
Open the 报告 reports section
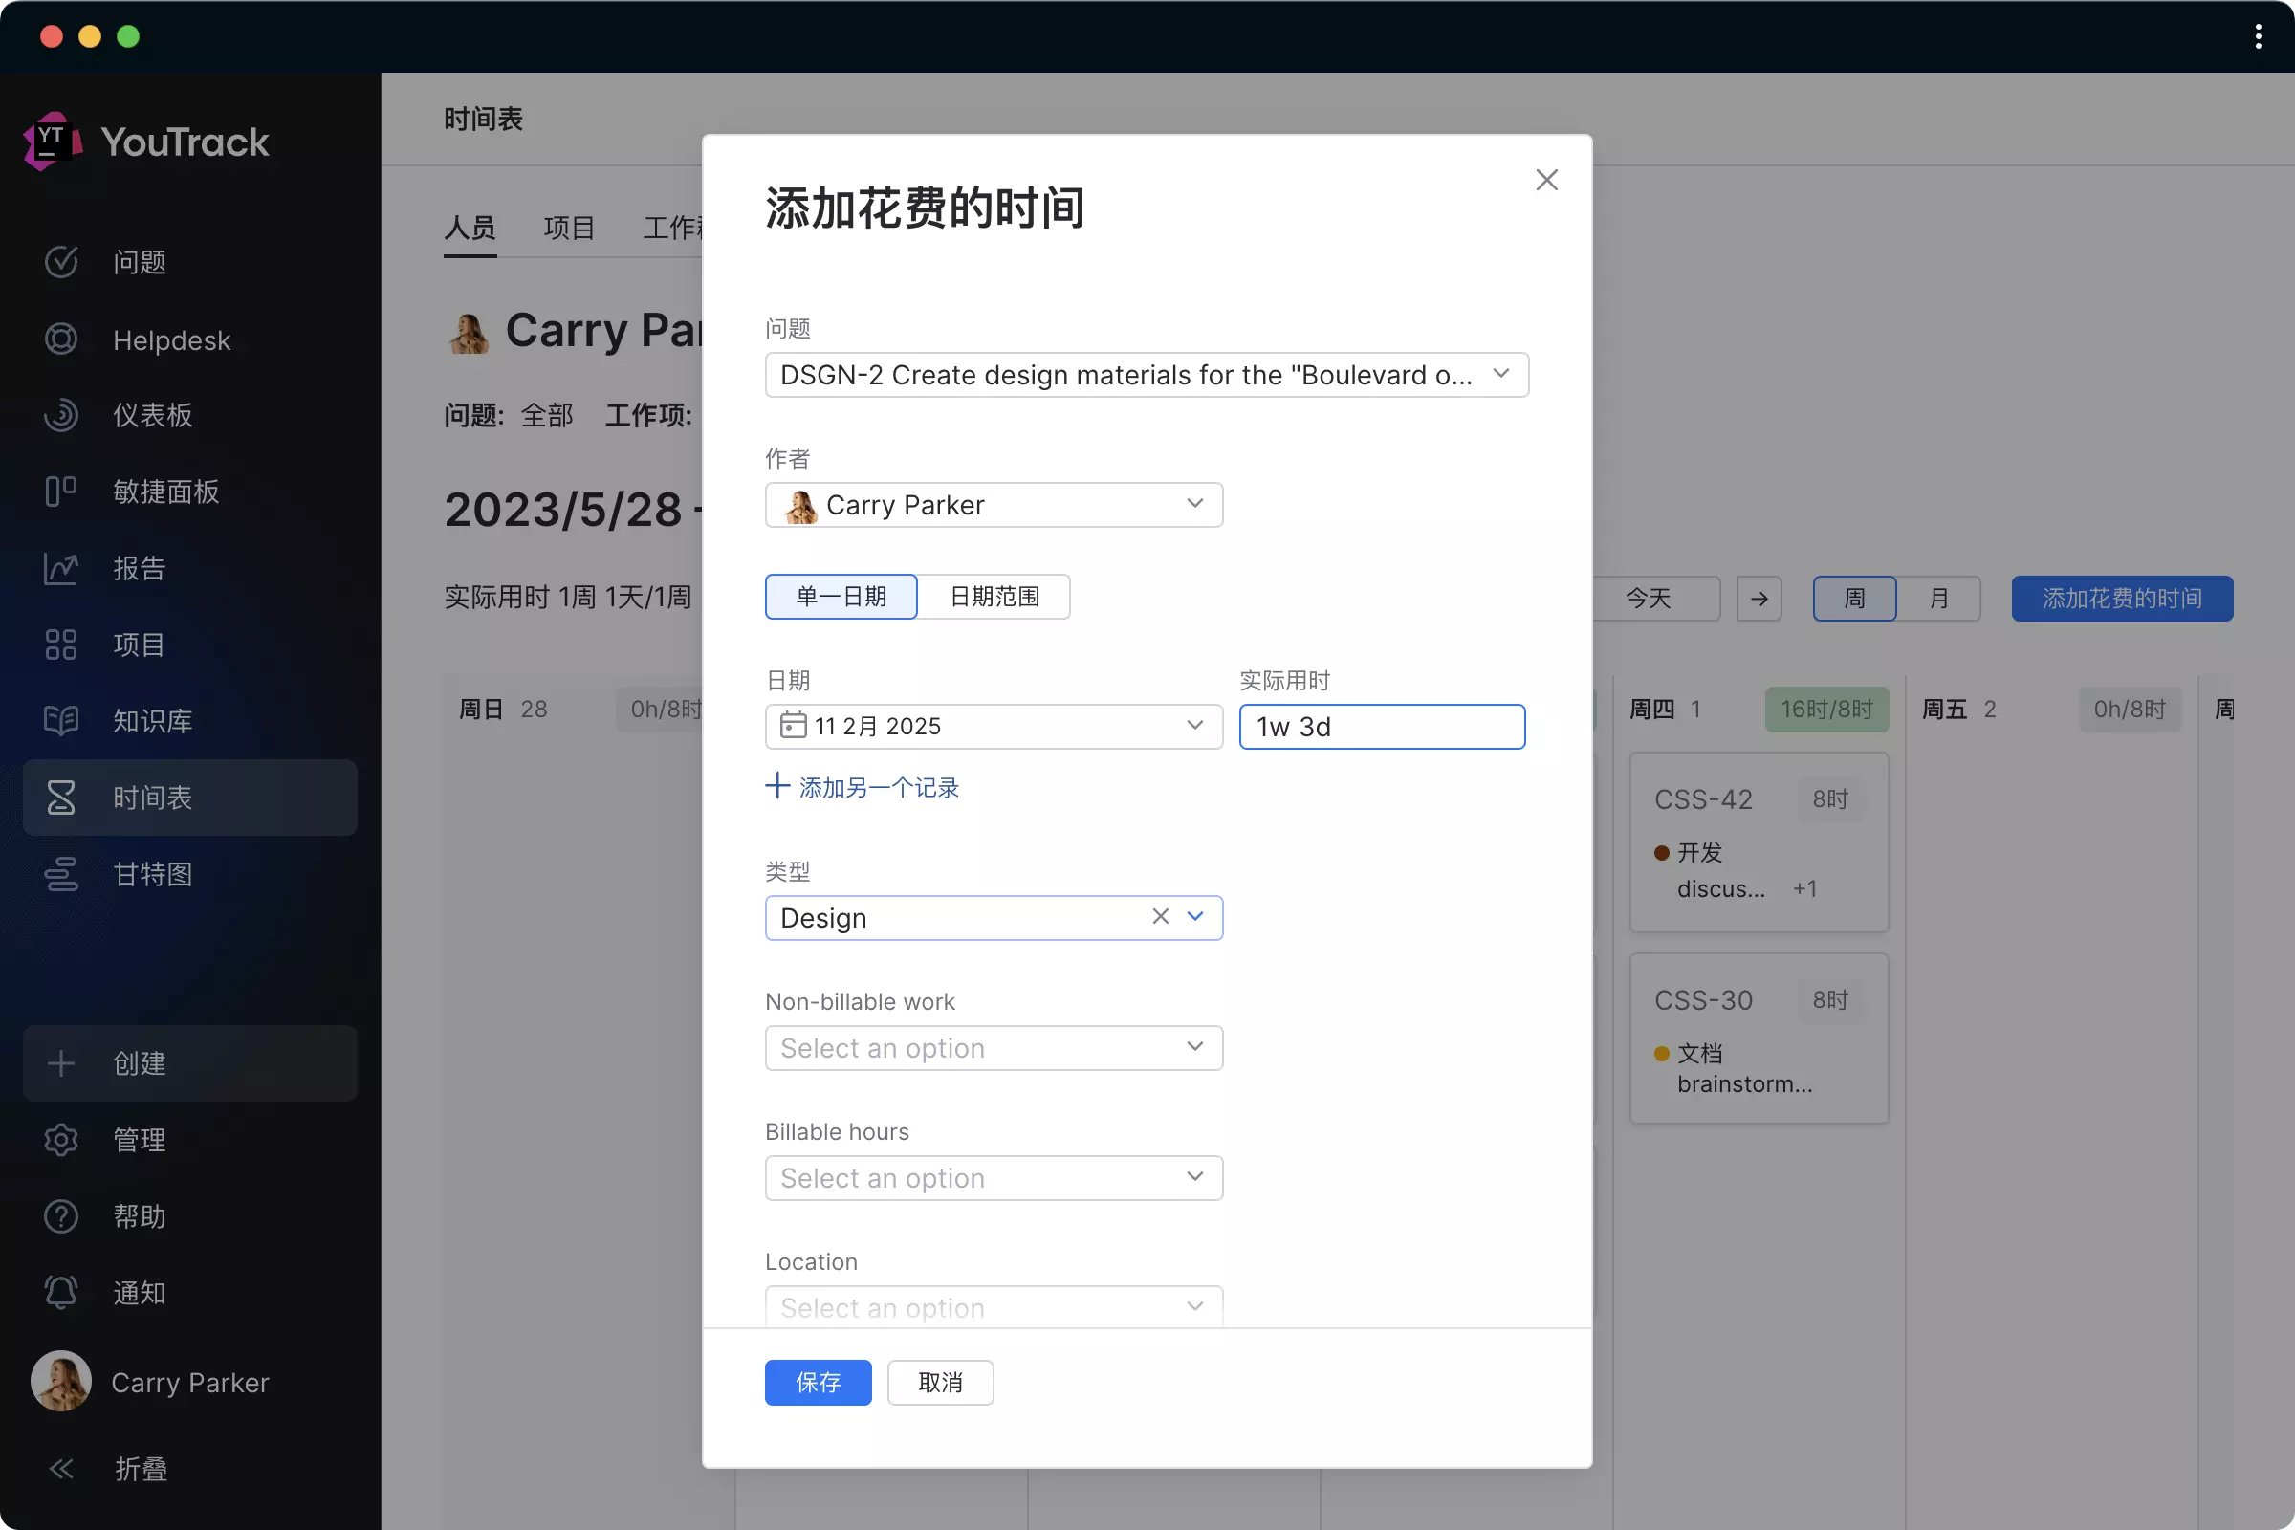point(139,568)
